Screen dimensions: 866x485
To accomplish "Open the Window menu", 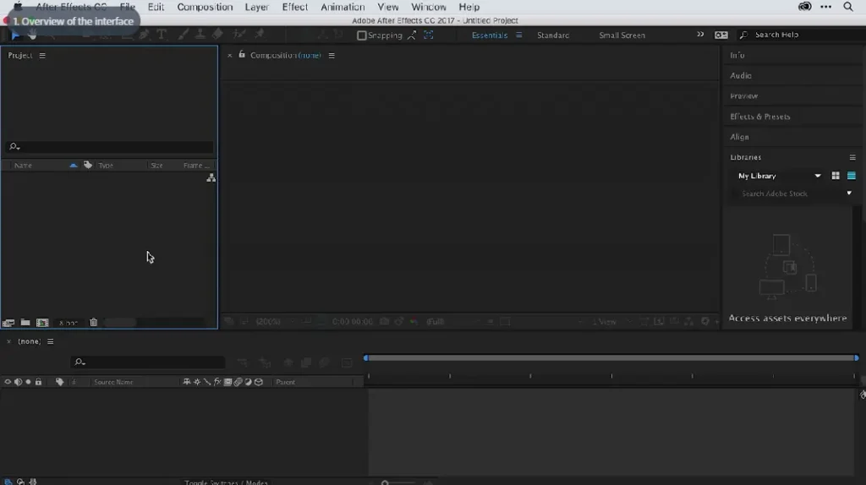I will pos(429,7).
